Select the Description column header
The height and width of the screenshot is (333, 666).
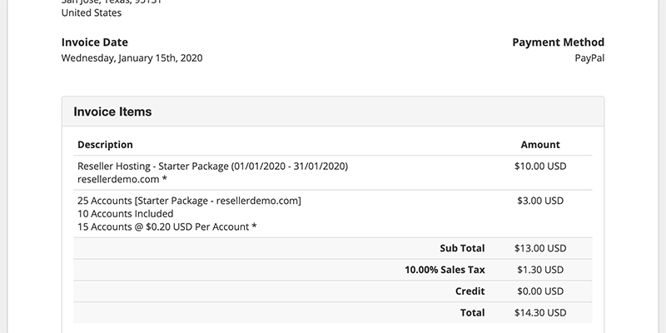click(105, 145)
